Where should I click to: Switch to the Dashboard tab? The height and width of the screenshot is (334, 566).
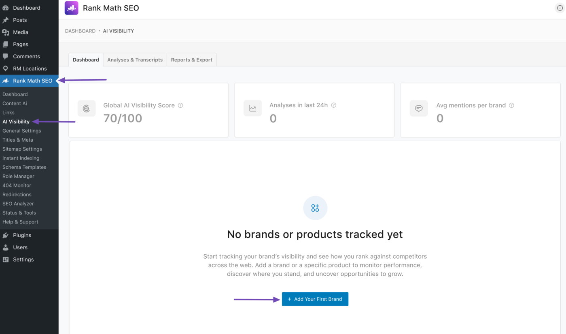click(86, 60)
